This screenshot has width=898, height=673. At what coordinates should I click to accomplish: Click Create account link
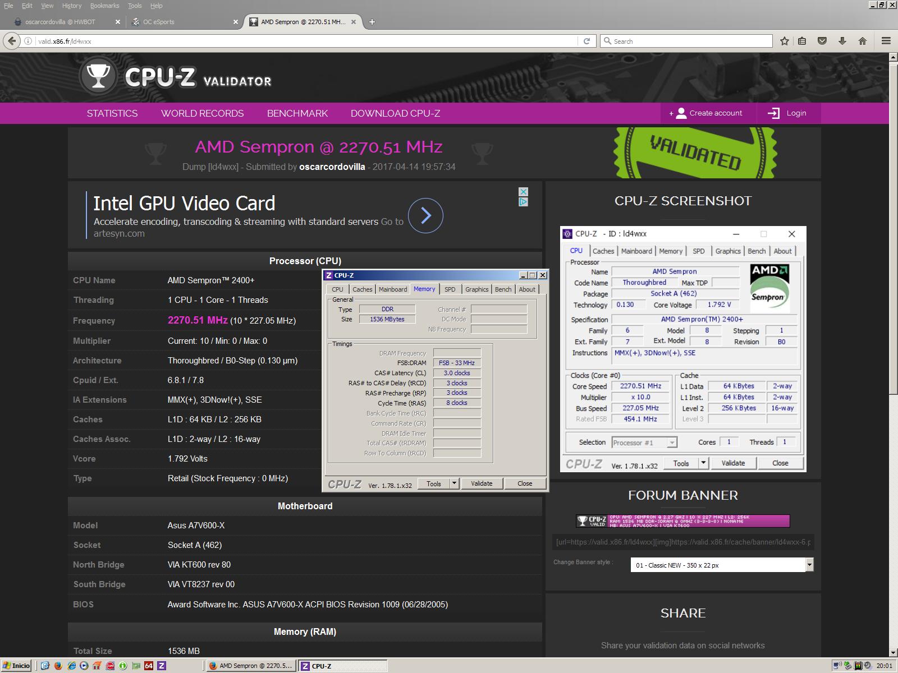pos(708,113)
